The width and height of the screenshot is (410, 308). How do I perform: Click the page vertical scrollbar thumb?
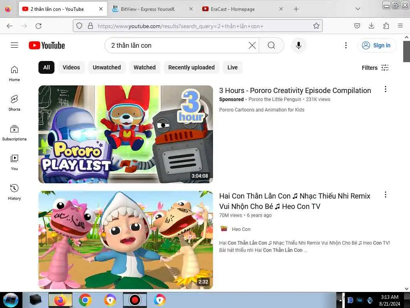click(x=406, y=52)
